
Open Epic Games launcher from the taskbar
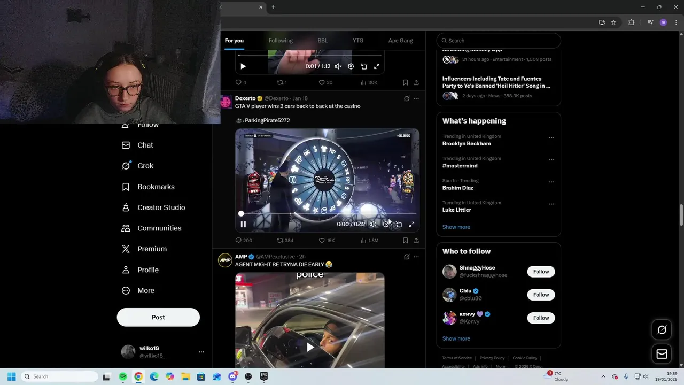click(x=264, y=376)
